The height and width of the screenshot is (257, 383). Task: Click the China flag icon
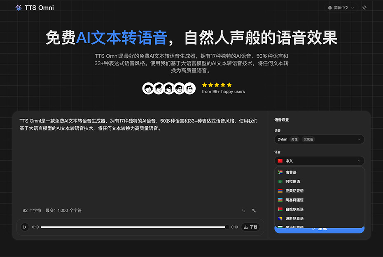pyautogui.click(x=280, y=161)
